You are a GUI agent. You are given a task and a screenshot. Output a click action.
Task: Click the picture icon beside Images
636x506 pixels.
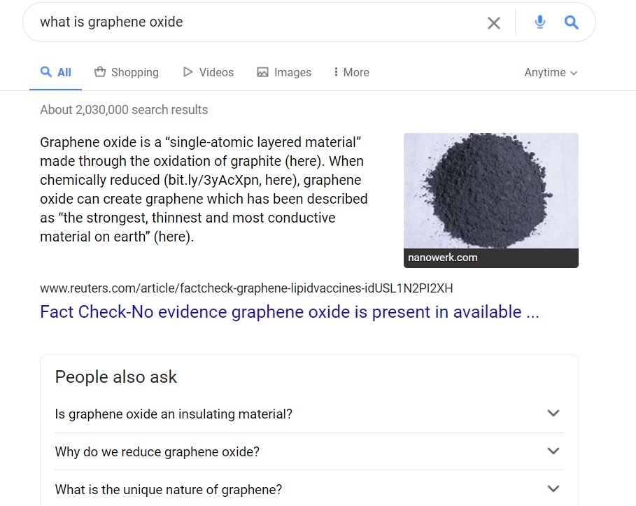pyautogui.click(x=263, y=72)
